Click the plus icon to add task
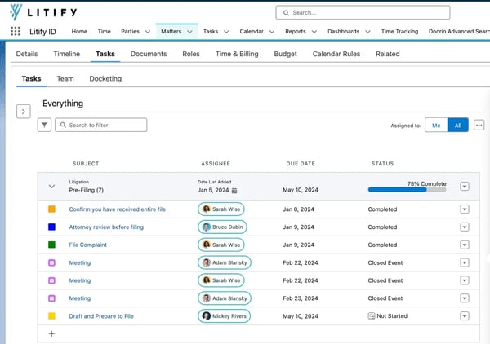Viewport: 490px width, 344px height. click(x=51, y=333)
